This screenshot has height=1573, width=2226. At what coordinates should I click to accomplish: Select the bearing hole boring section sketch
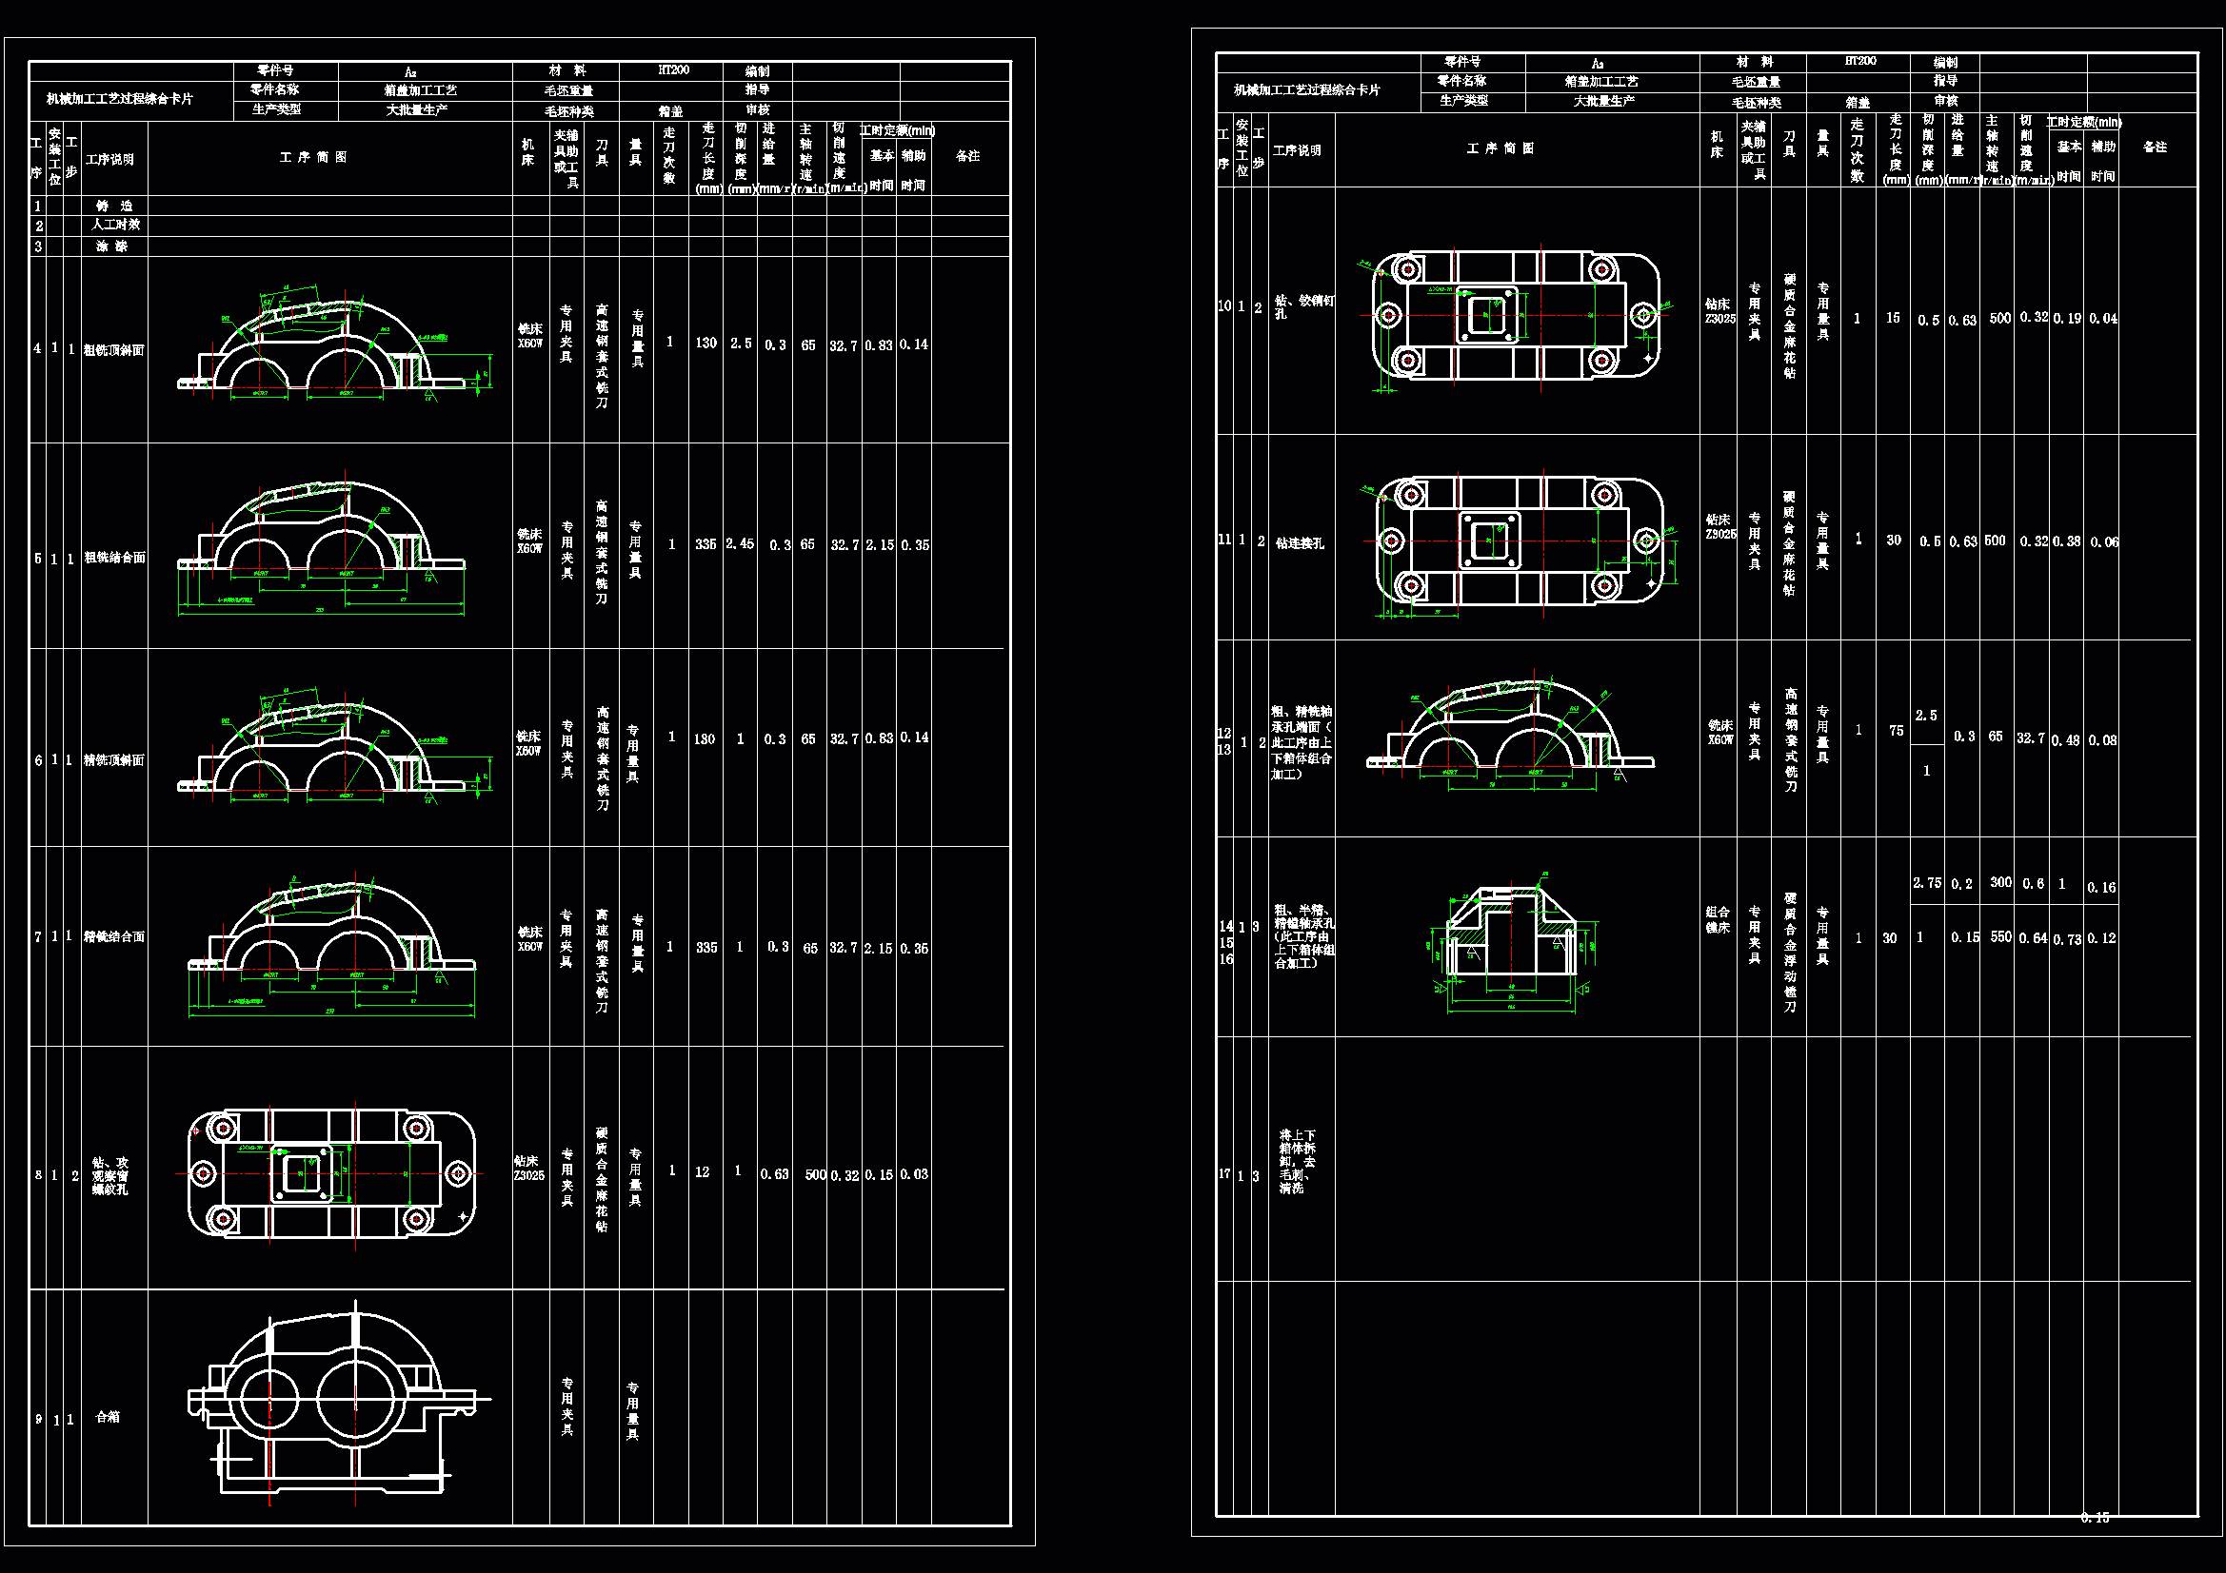click(x=1513, y=940)
